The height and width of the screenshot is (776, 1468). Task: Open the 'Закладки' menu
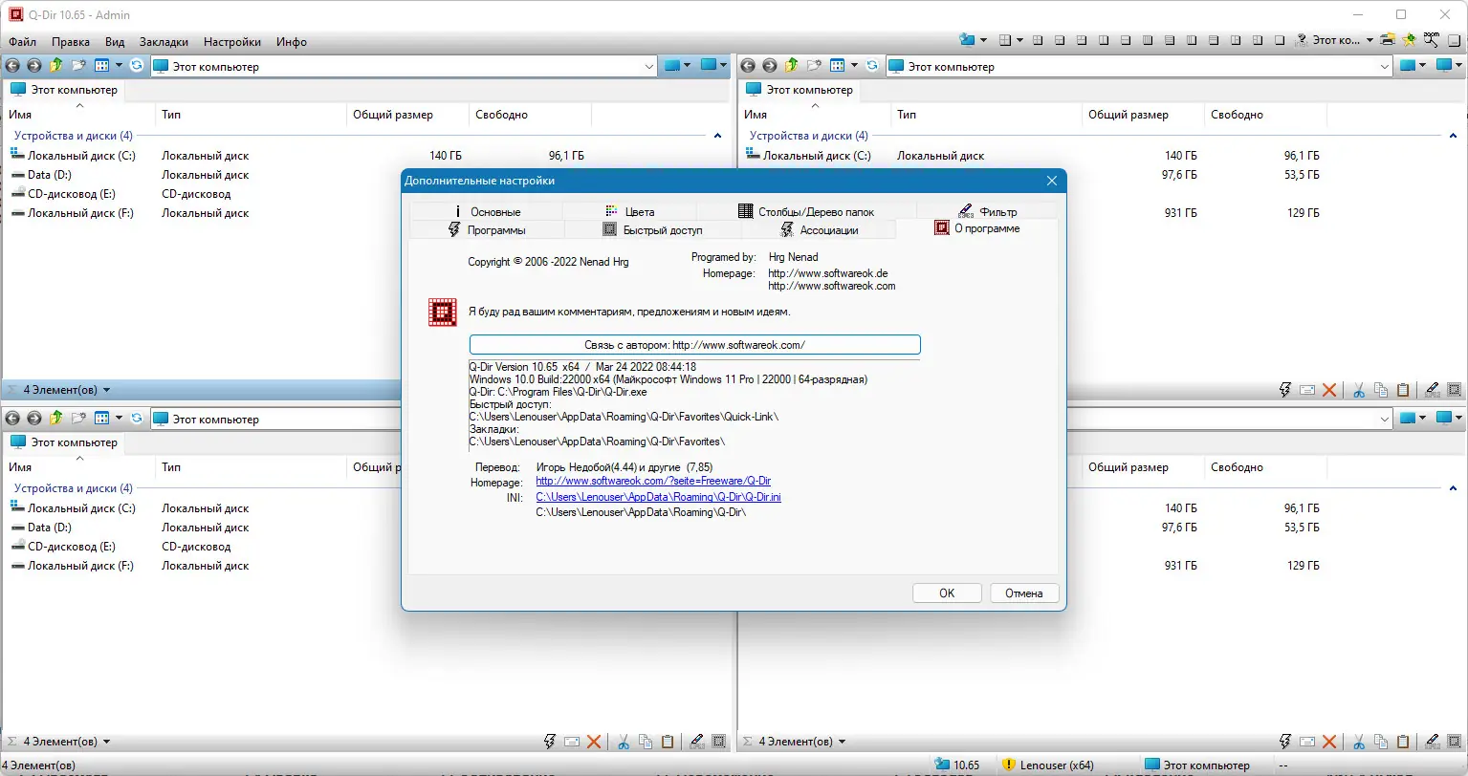(x=164, y=42)
